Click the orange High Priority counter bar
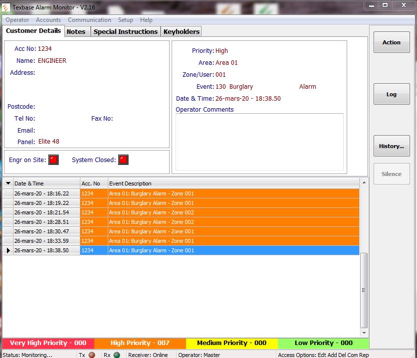This screenshot has height=358, width=417. click(140, 343)
